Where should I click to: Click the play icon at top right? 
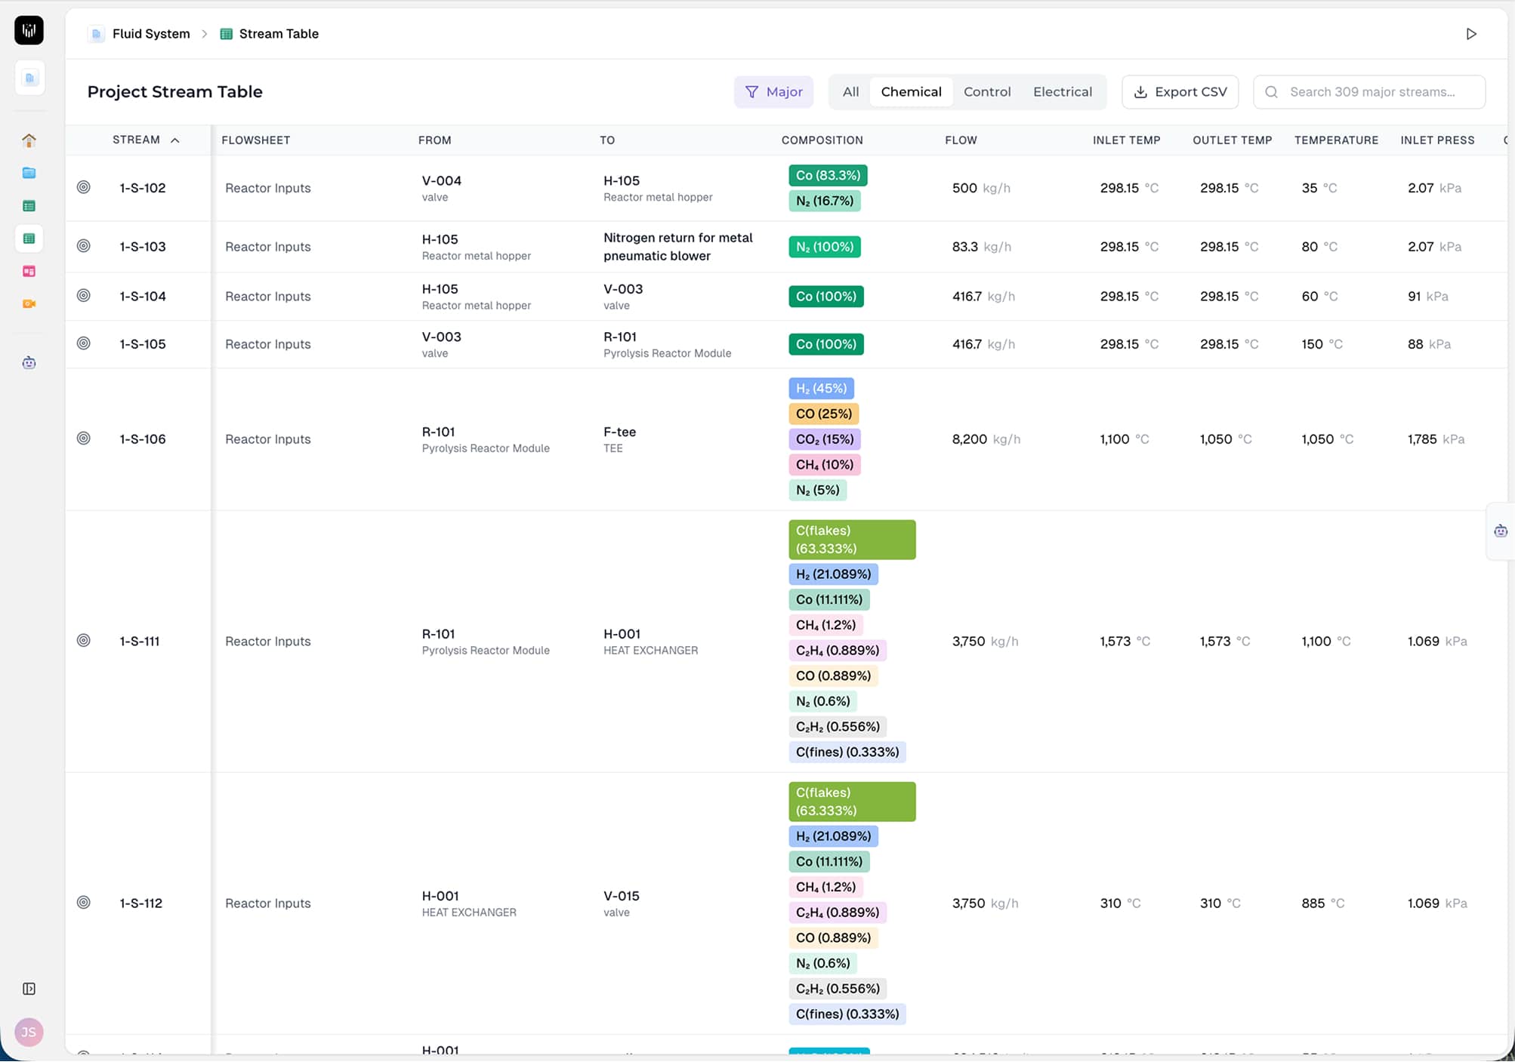click(x=1470, y=34)
